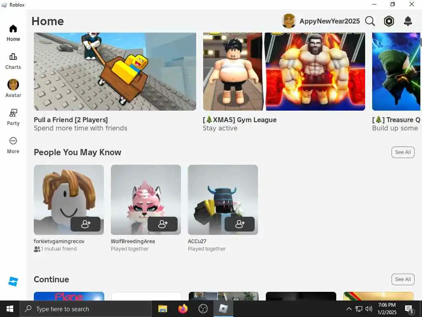The width and height of the screenshot is (422, 317).
Task: Click Spend more time with friends subtitle
Action: pos(80,128)
